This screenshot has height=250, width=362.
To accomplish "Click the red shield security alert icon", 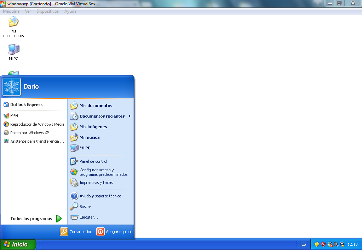I will (323, 244).
